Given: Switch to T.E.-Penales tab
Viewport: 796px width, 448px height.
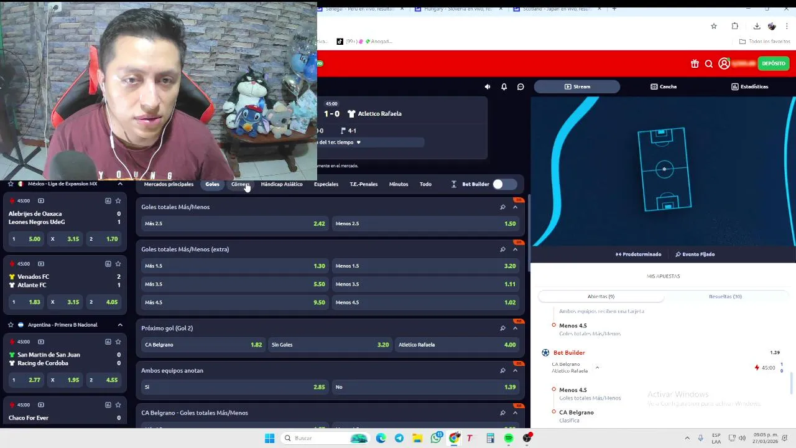Looking at the screenshot, I should coord(364,184).
